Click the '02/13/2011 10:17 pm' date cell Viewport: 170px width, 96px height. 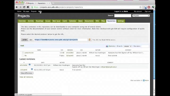pos(42,65)
